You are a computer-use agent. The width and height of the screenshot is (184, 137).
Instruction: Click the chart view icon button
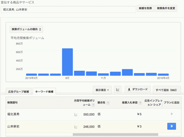118,90
